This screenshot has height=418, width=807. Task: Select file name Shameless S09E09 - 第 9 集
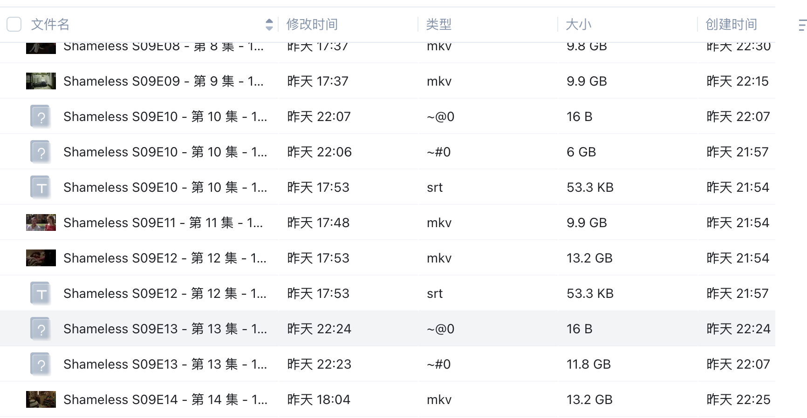click(x=164, y=81)
